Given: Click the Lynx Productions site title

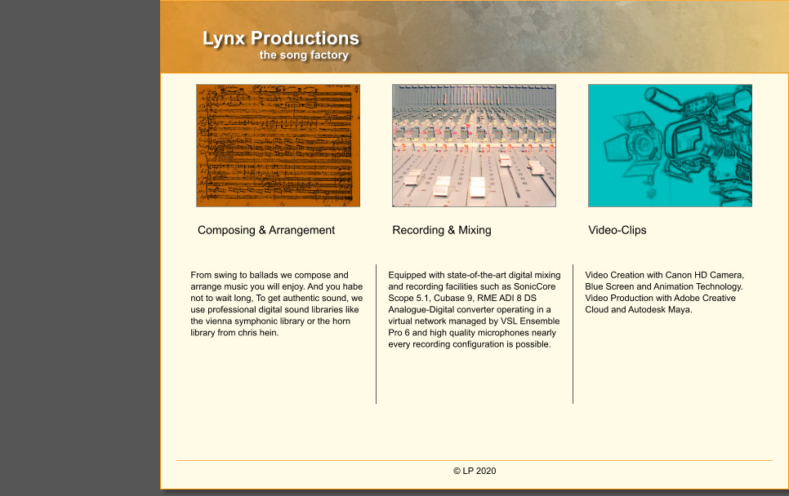Looking at the screenshot, I should tap(280, 38).
